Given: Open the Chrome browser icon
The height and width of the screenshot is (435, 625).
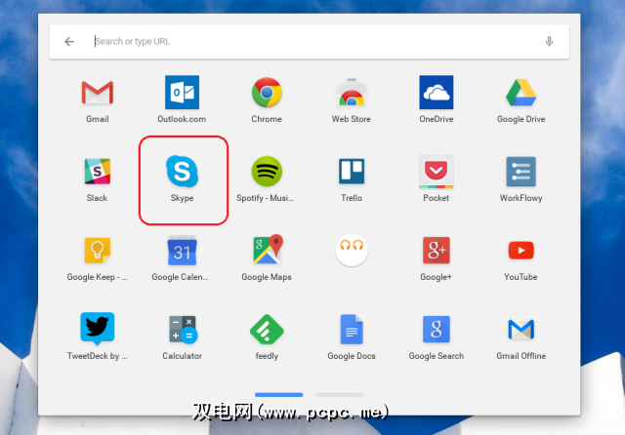Looking at the screenshot, I should pos(267,93).
